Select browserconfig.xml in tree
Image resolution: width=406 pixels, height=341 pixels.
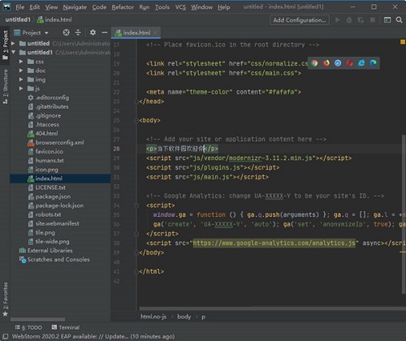(60, 142)
